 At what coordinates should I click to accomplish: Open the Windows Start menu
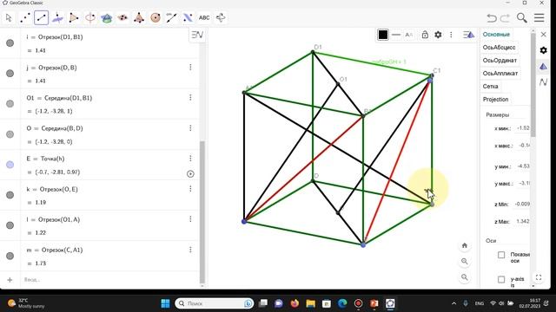tap(165, 303)
